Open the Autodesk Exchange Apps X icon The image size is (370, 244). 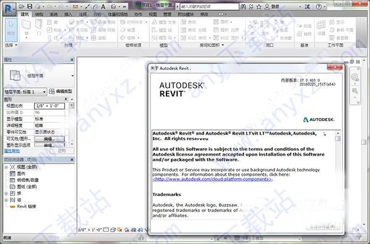pyautogui.click(x=307, y=7)
